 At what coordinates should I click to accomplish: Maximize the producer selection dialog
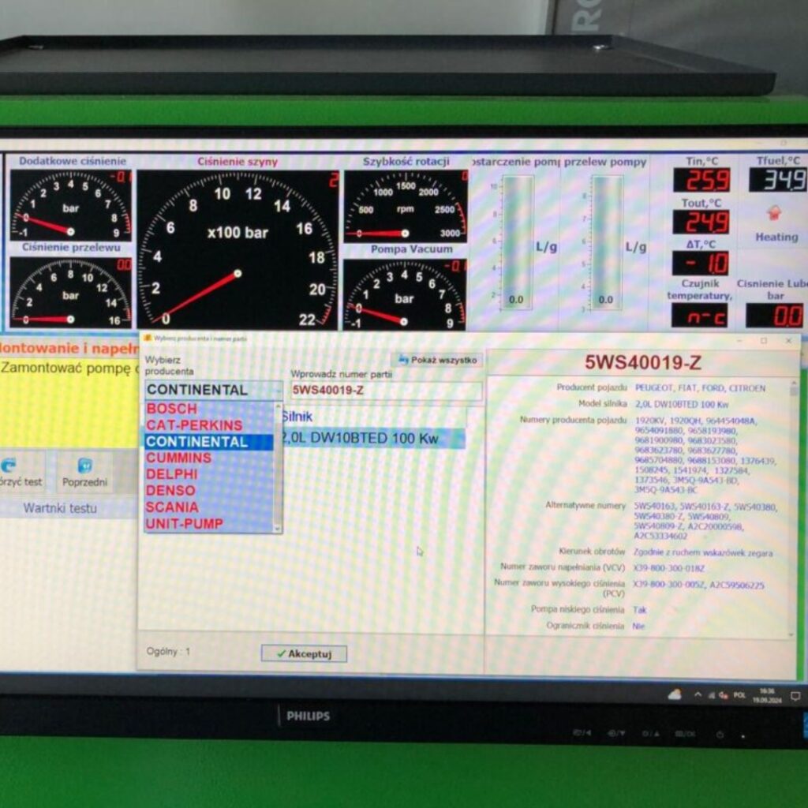pyautogui.click(x=764, y=341)
